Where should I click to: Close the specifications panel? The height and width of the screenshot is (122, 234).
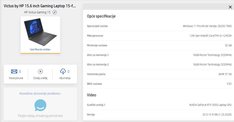[x=230, y=7]
